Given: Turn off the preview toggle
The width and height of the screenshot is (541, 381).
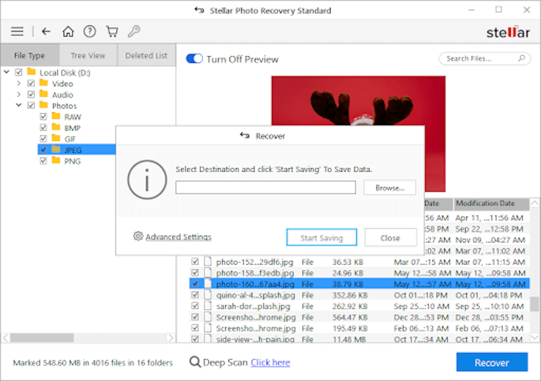Looking at the screenshot, I should [x=194, y=59].
